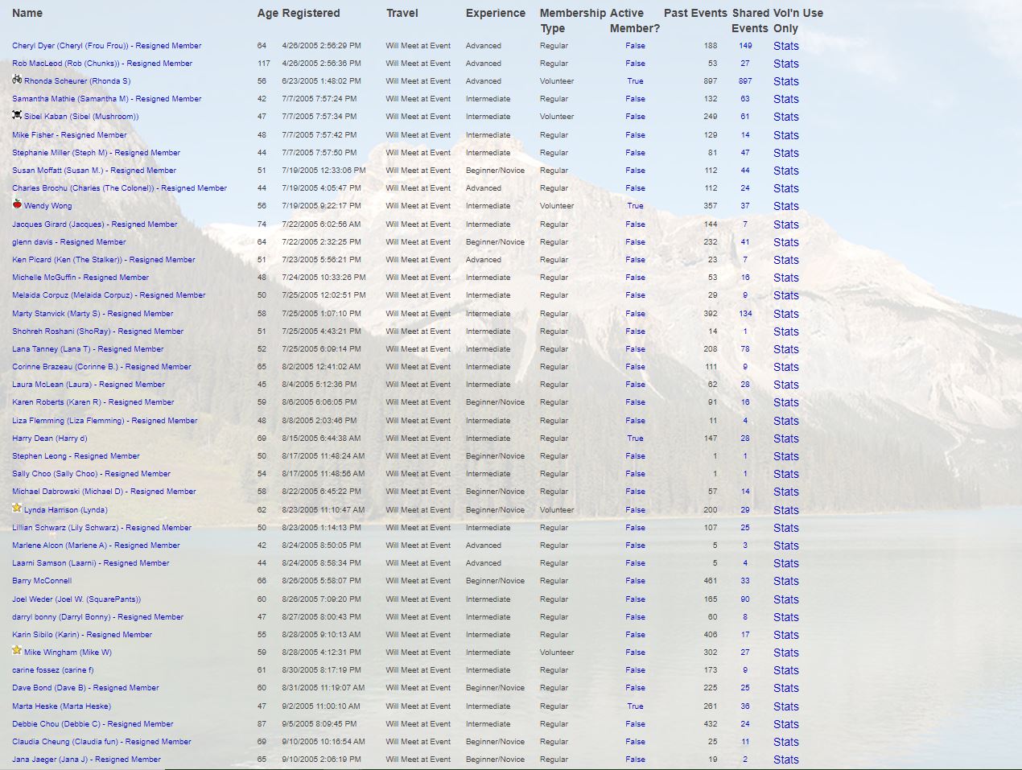
Task: Open Cheryl Dyer's member profile link
Action: pos(106,46)
